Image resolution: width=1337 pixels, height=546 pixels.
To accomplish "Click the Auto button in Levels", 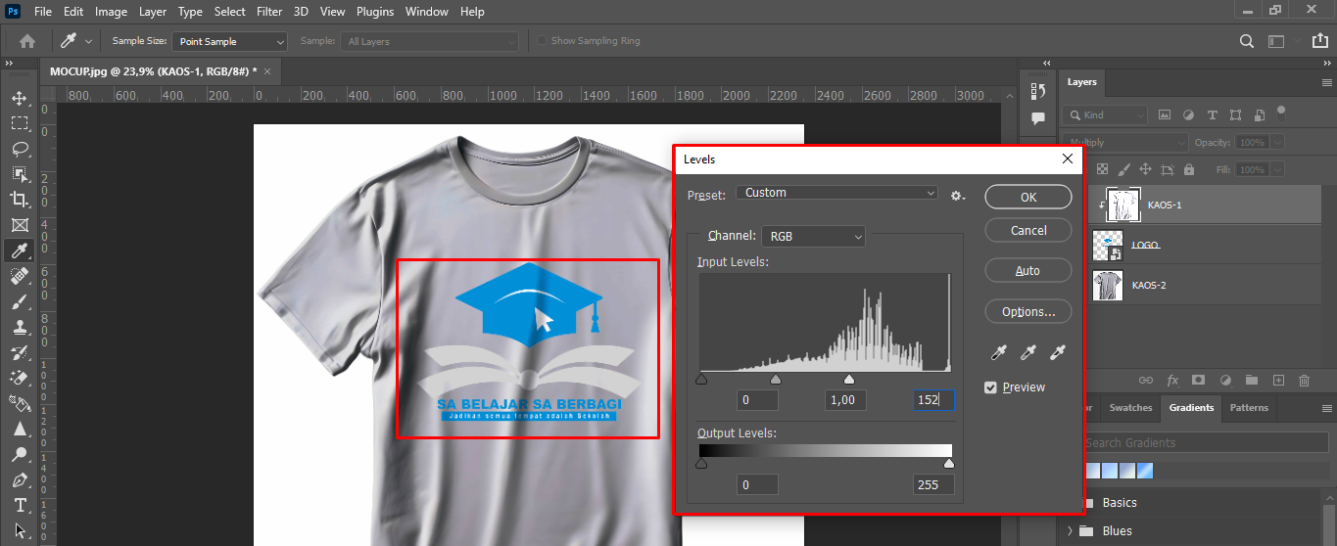I will click(1028, 270).
